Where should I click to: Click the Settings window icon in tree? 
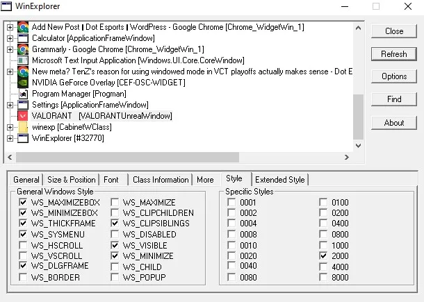pos(23,105)
